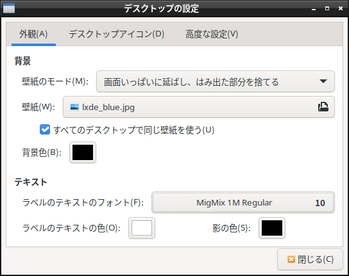Switch to the デスクトップアイコン(D) tab
Viewport: 349px width, 276px height.
pyautogui.click(x=116, y=34)
